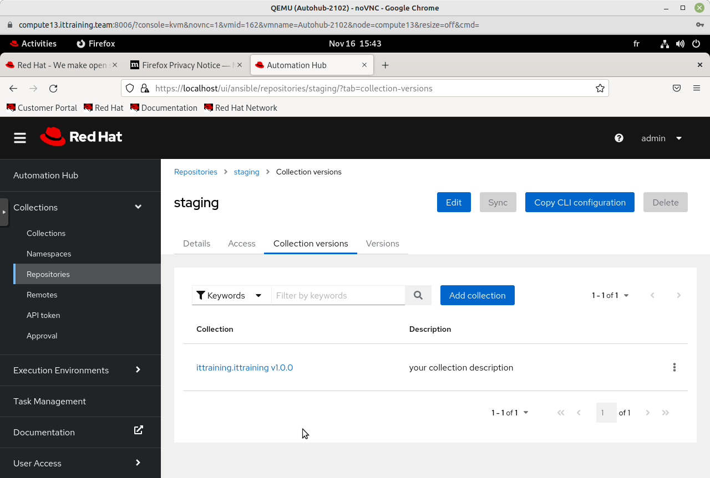This screenshot has height=478, width=710.
Task: Open GNOME Activities overview
Action: [33, 44]
